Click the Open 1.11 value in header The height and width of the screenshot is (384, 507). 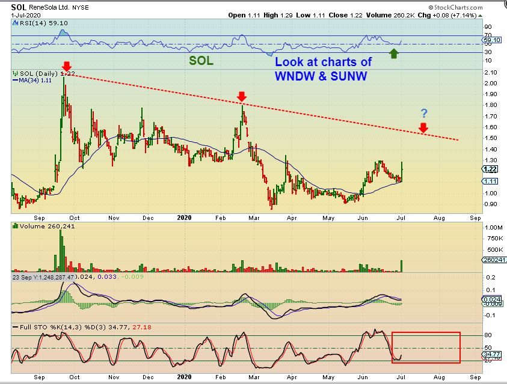(244, 15)
